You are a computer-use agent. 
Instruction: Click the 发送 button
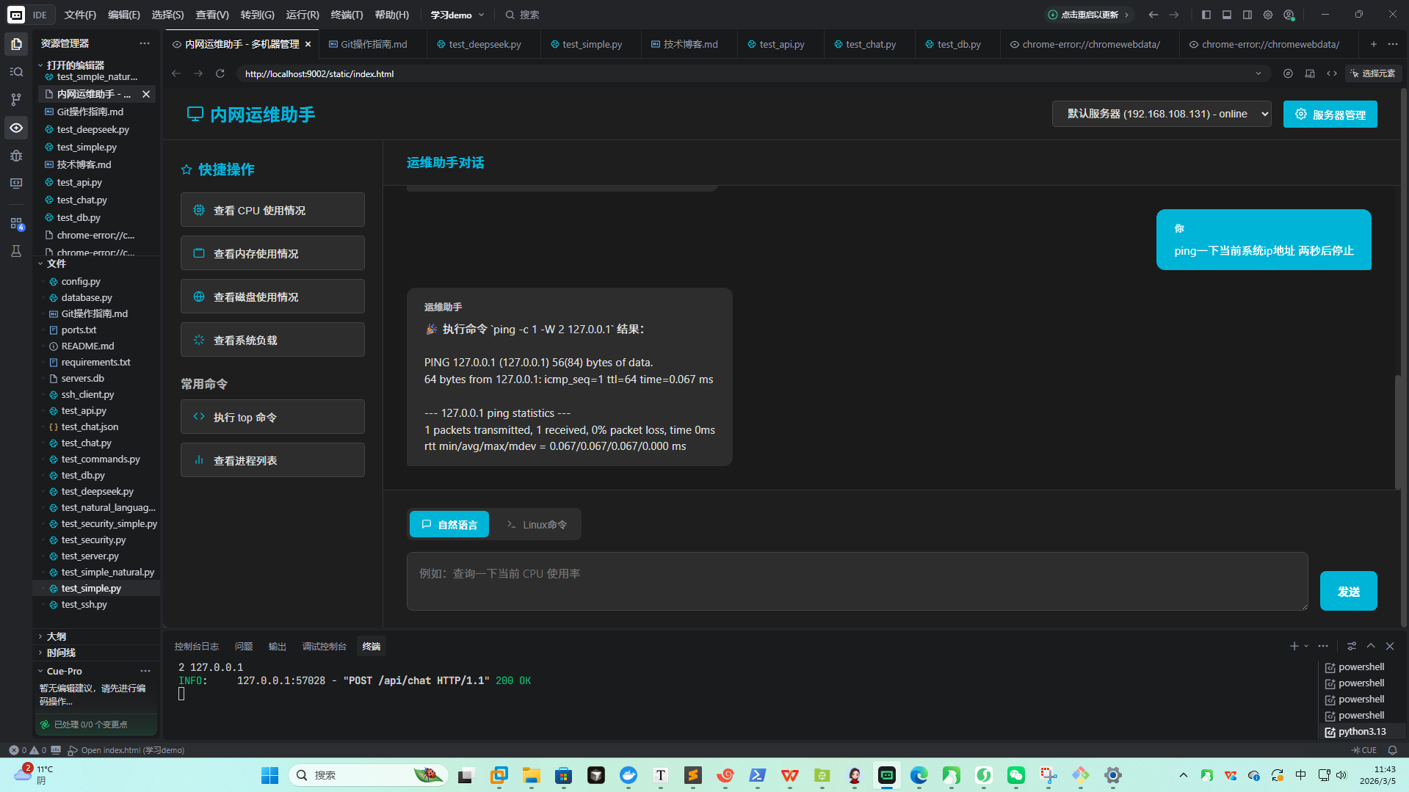(x=1348, y=591)
